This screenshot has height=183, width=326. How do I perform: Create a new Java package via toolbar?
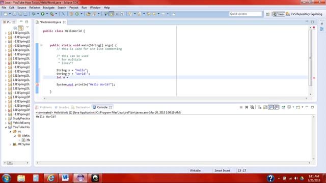[71, 14]
